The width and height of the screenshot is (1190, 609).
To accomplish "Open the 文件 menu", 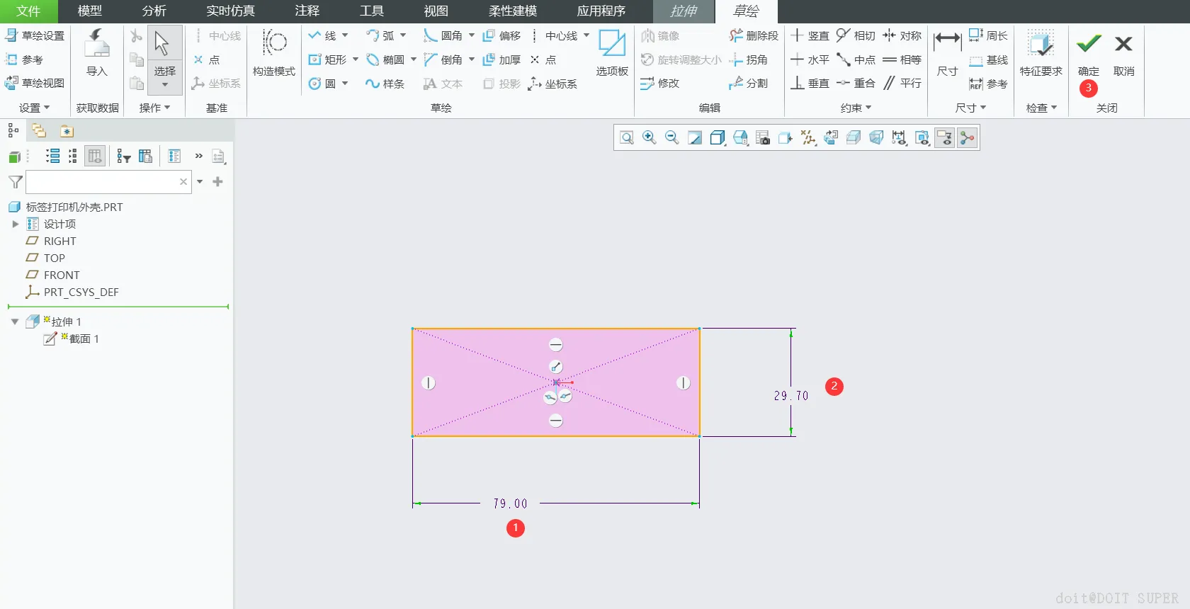I will click(28, 11).
